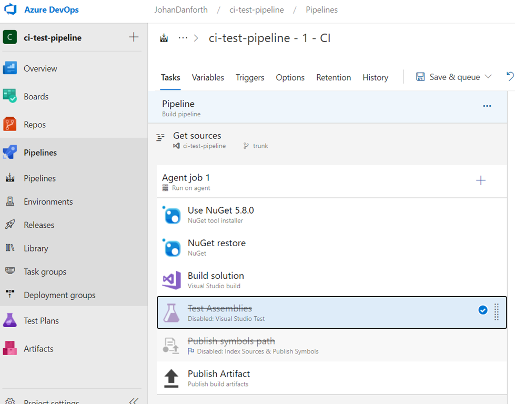Expand the Save & queue dropdown arrow
Screen dimensions: 515x404
[x=488, y=76]
